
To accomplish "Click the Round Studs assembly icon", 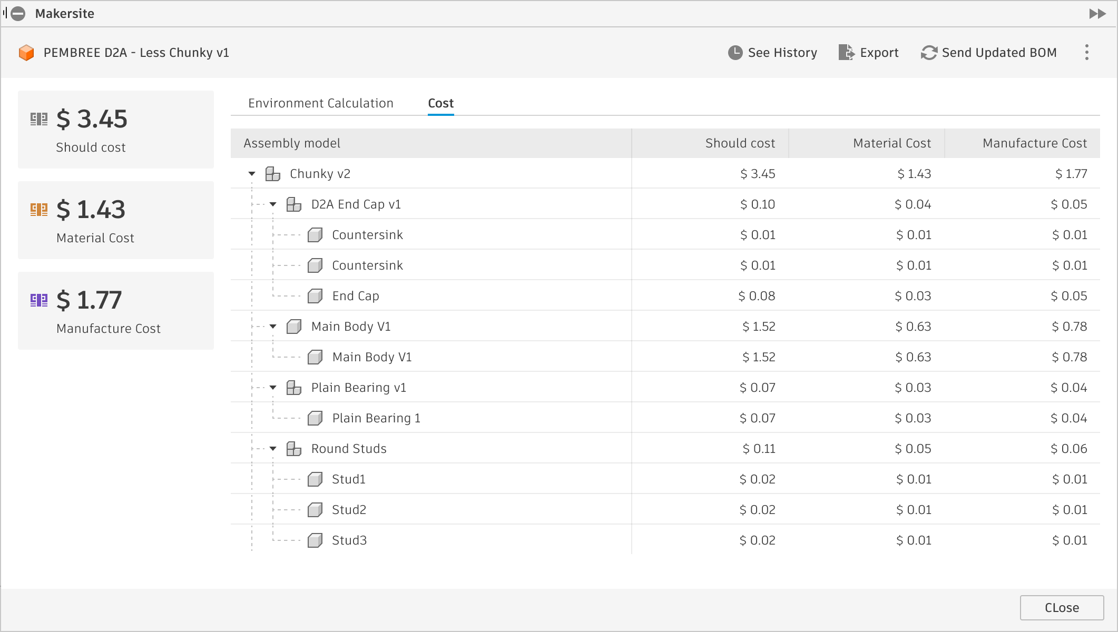I will pyautogui.click(x=293, y=449).
